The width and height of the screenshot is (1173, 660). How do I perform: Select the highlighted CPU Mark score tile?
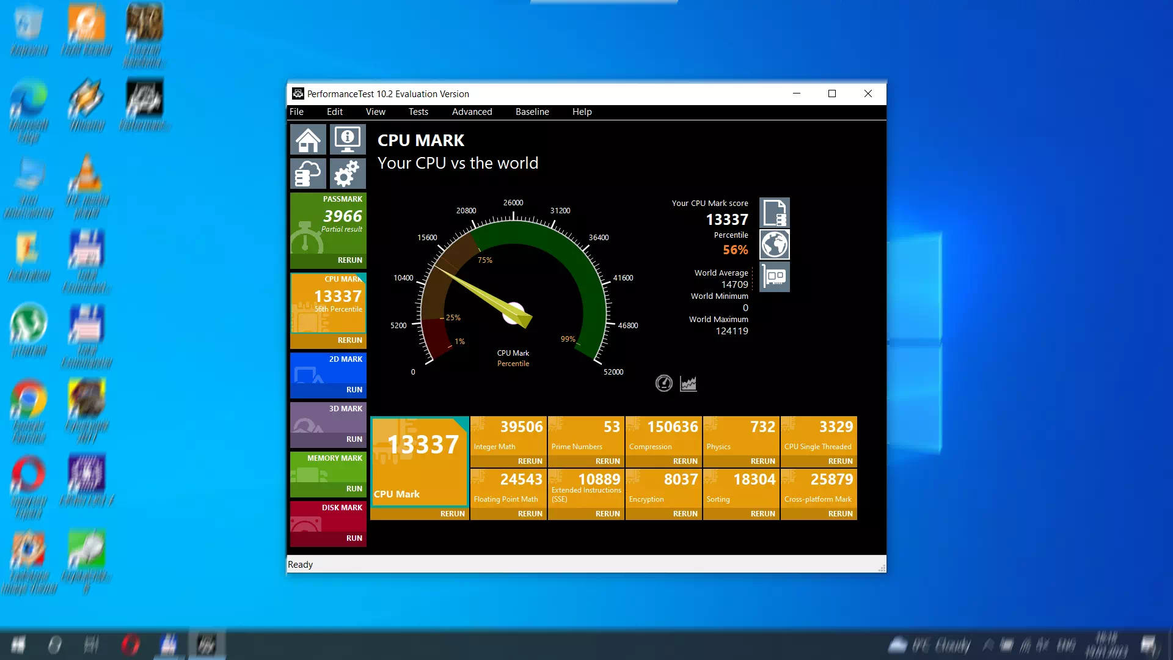[419, 461]
